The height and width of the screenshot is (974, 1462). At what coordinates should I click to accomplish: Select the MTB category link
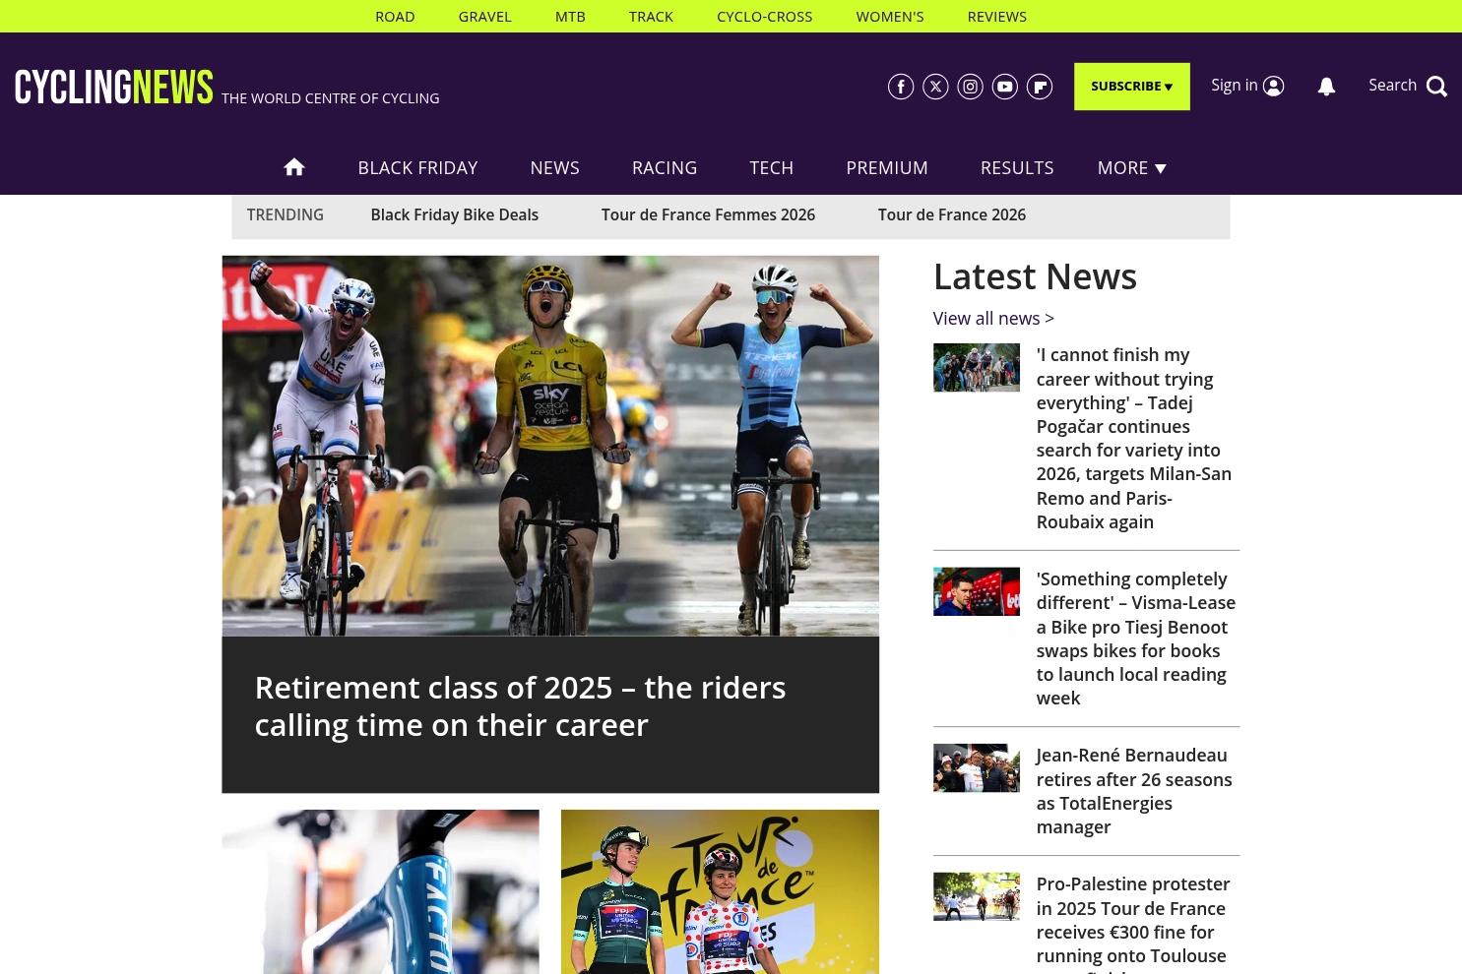coord(570,16)
